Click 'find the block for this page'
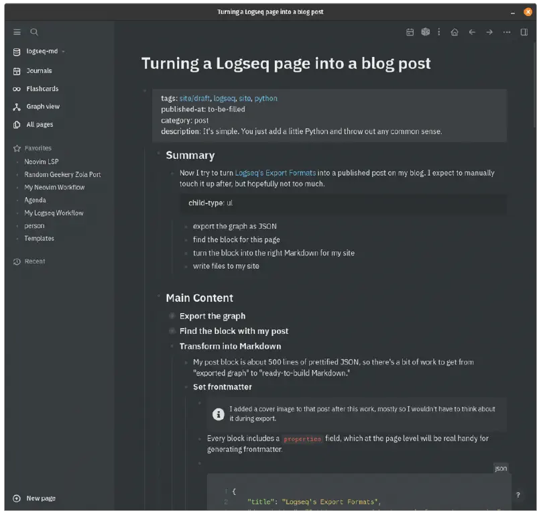 (x=237, y=239)
